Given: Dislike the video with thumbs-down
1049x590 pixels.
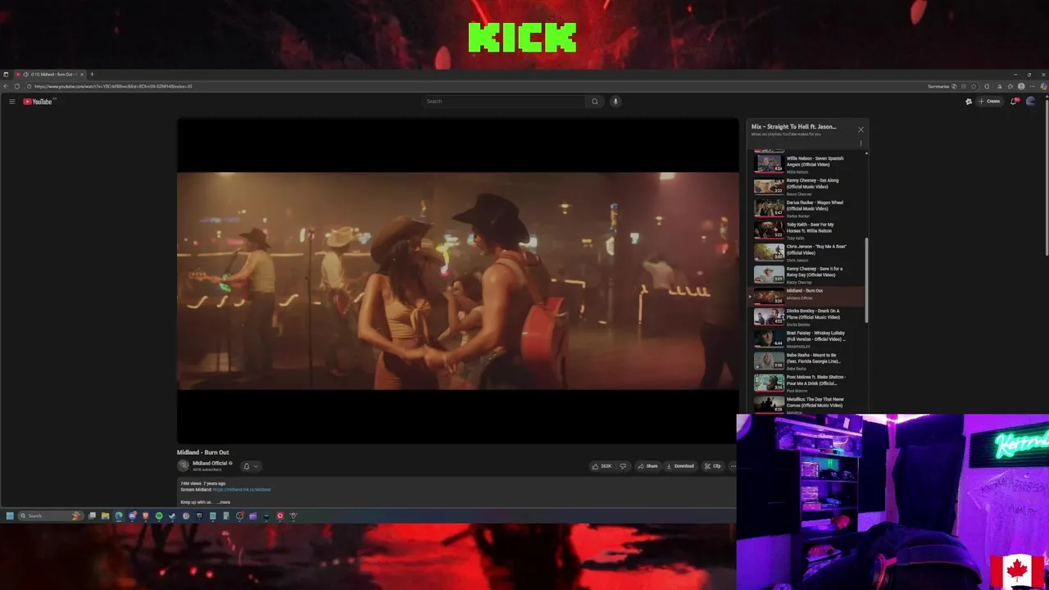Looking at the screenshot, I should pyautogui.click(x=623, y=466).
